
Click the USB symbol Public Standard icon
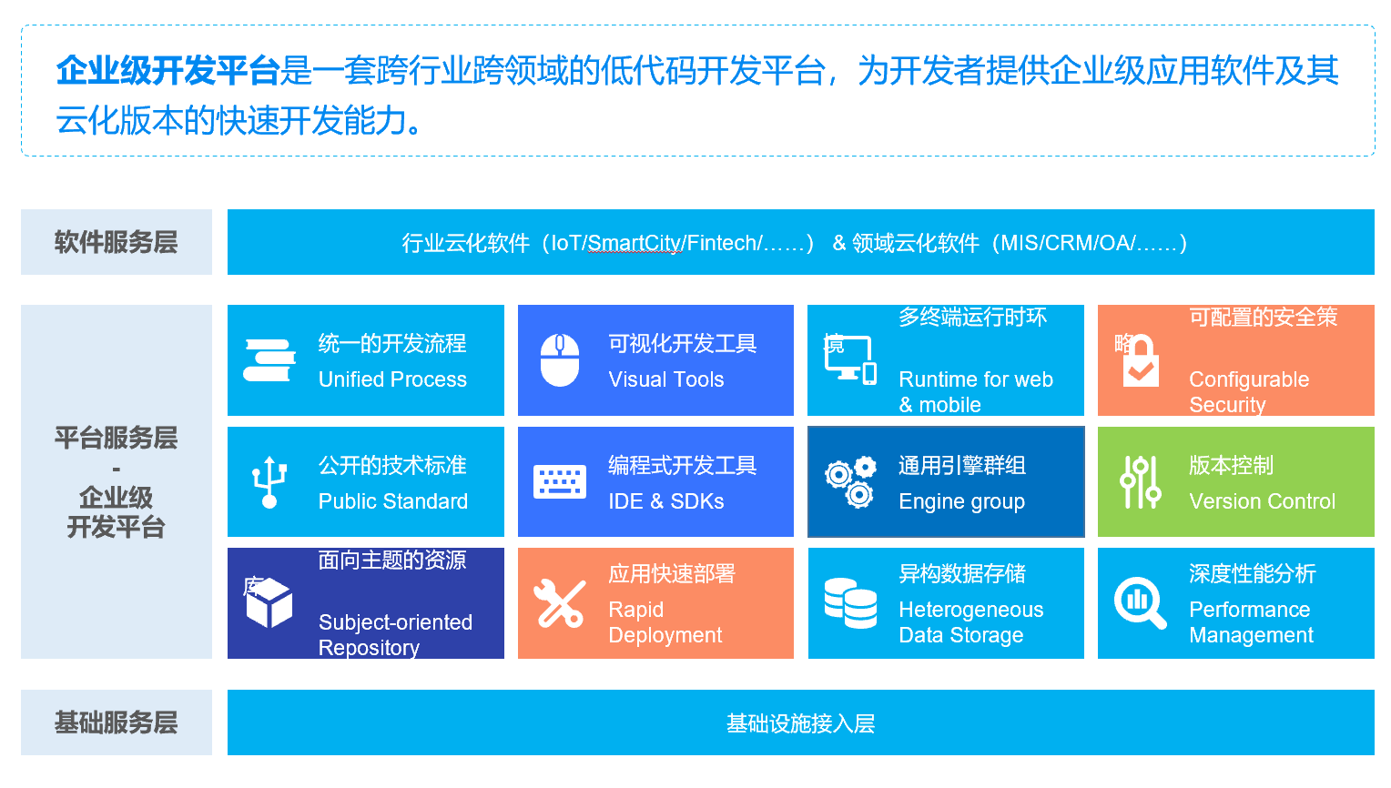pyautogui.click(x=269, y=482)
